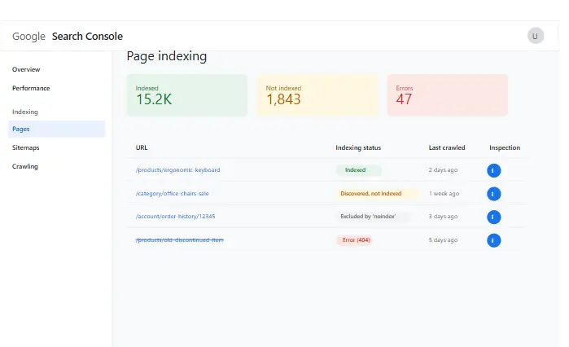569x347 pixels.
Task: Click the 'Discovered, not indexed' badge
Action: [x=377, y=194]
